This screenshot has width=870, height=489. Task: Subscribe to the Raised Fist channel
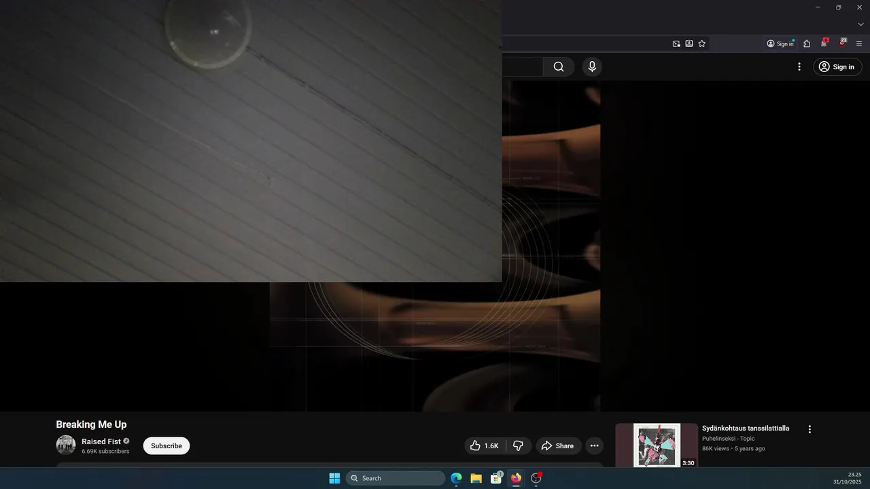click(167, 446)
